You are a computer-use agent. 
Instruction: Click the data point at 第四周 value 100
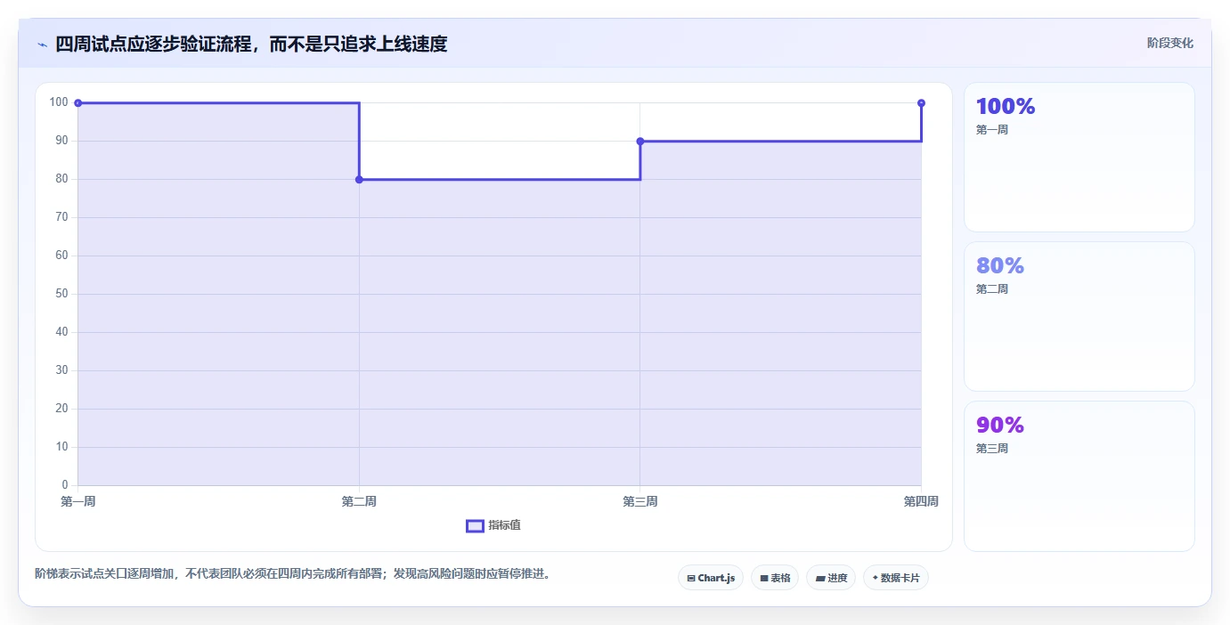tap(921, 103)
